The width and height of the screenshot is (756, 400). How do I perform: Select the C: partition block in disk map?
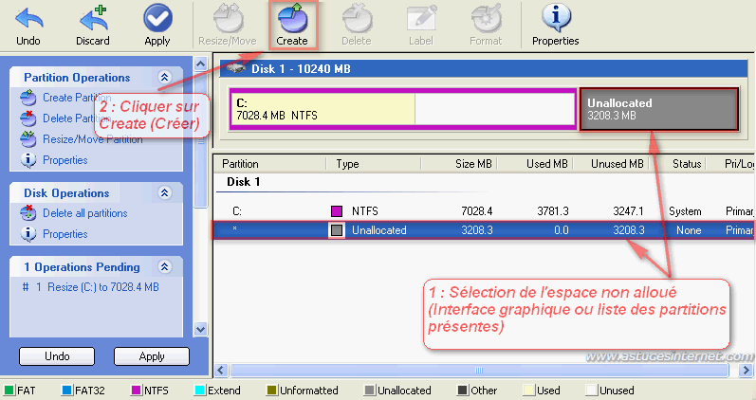[x=403, y=109]
